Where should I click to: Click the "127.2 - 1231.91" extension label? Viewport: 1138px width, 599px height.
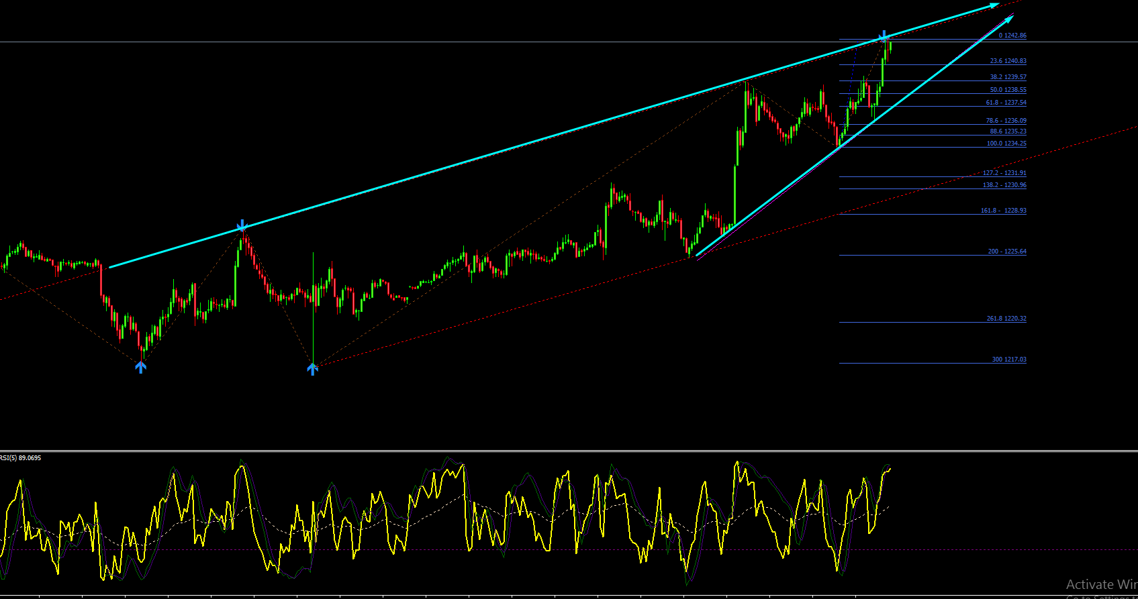[x=1004, y=173]
